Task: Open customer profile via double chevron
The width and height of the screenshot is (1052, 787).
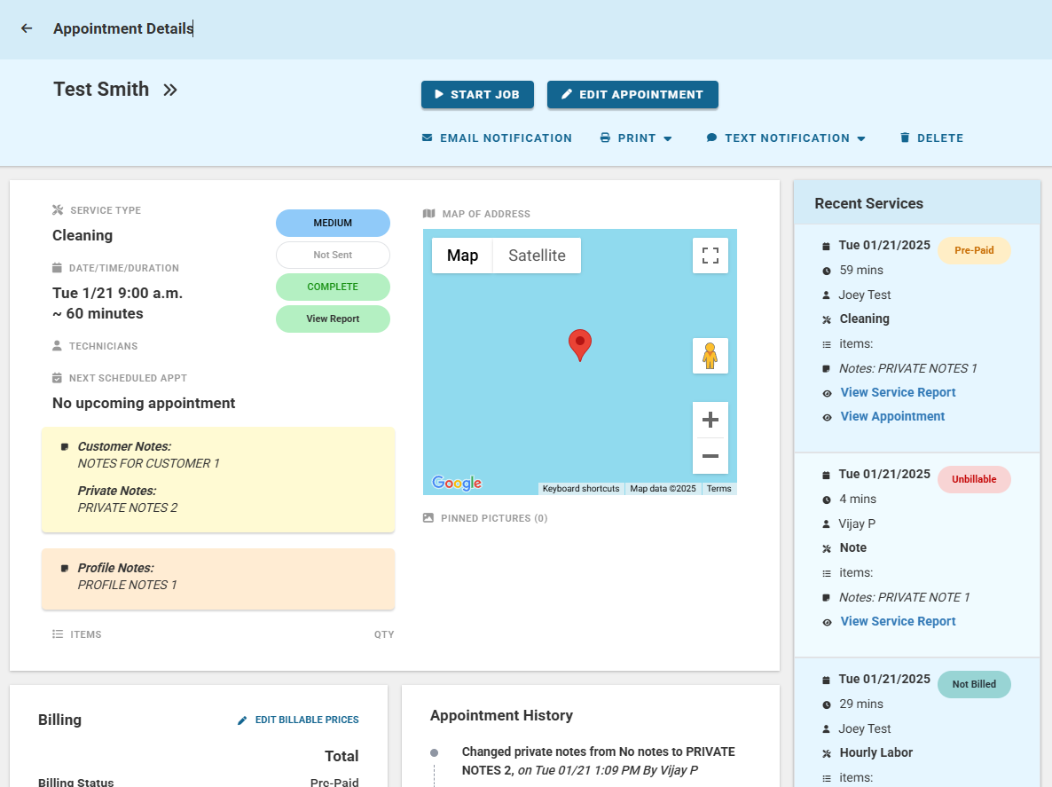Action: (x=170, y=90)
